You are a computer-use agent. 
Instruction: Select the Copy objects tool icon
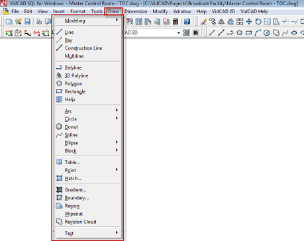coord(213,21)
